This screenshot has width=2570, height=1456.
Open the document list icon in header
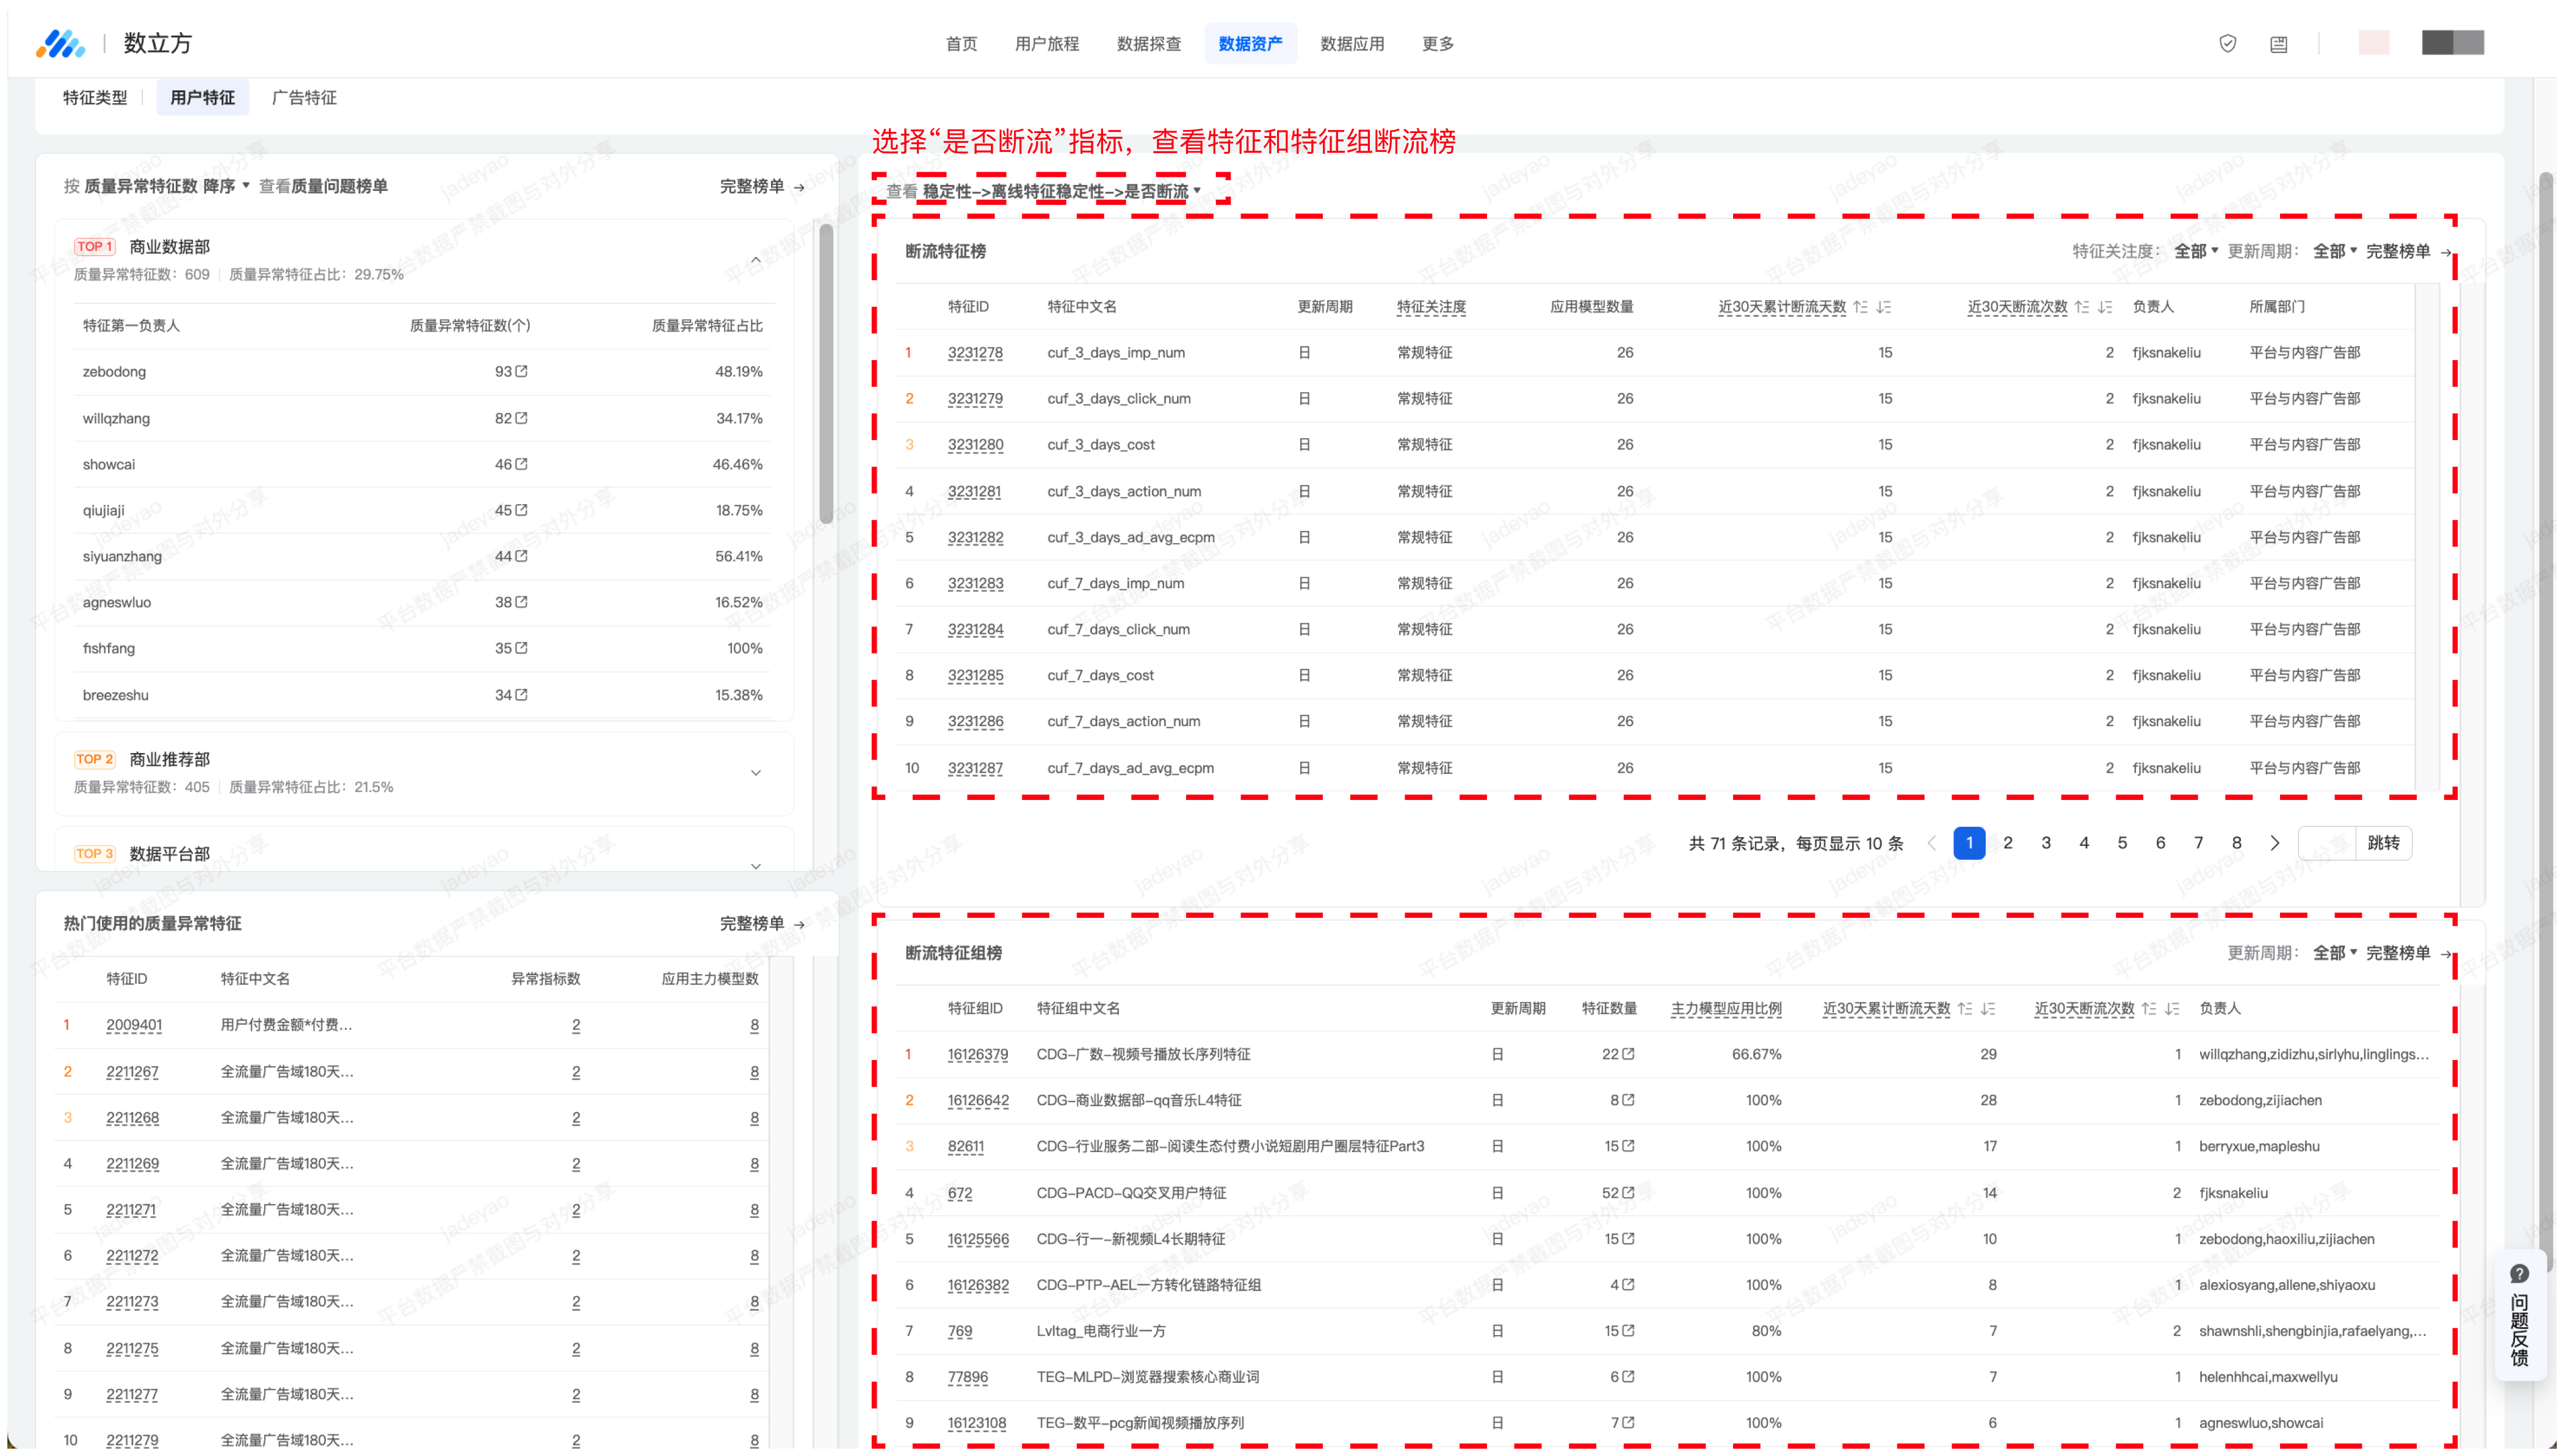pos(2278,44)
